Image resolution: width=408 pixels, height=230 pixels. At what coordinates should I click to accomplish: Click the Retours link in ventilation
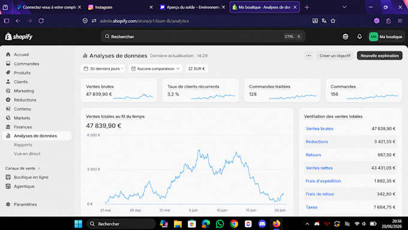coord(313,155)
